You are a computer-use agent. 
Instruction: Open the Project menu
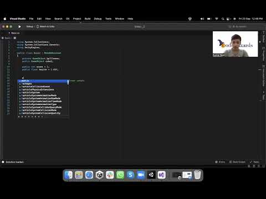(77, 19)
